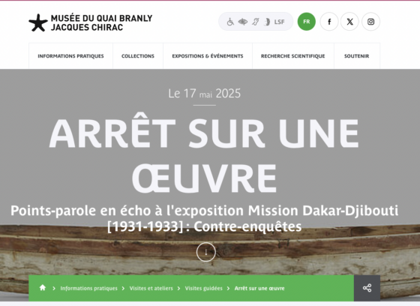Open the Instagram icon

(370, 22)
